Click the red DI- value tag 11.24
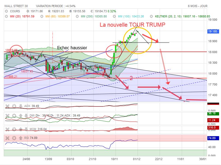 213,120
